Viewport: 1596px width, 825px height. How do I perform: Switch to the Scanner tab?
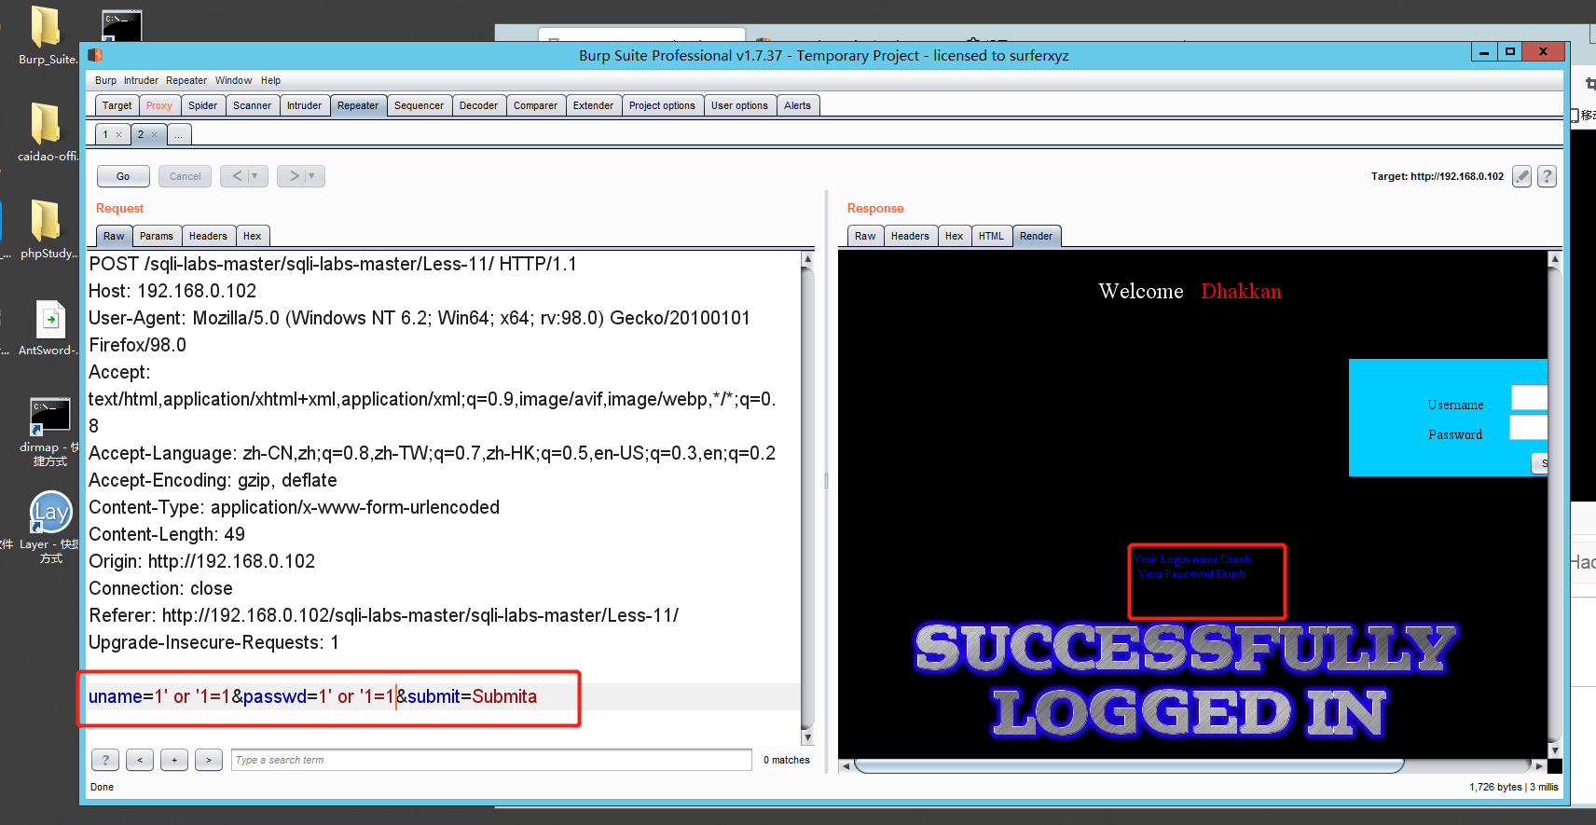pyautogui.click(x=253, y=106)
